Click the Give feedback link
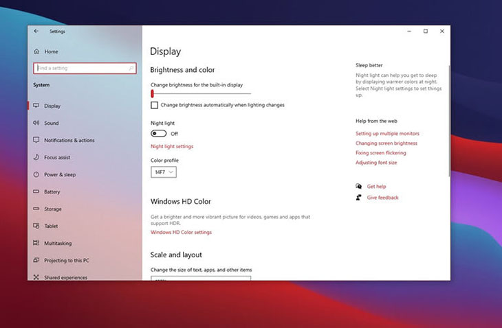The image size is (502, 328). click(382, 198)
